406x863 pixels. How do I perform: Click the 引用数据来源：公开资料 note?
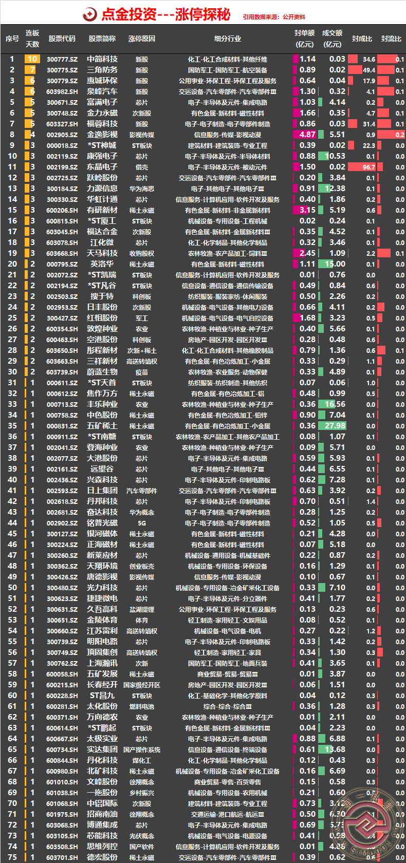tap(274, 17)
